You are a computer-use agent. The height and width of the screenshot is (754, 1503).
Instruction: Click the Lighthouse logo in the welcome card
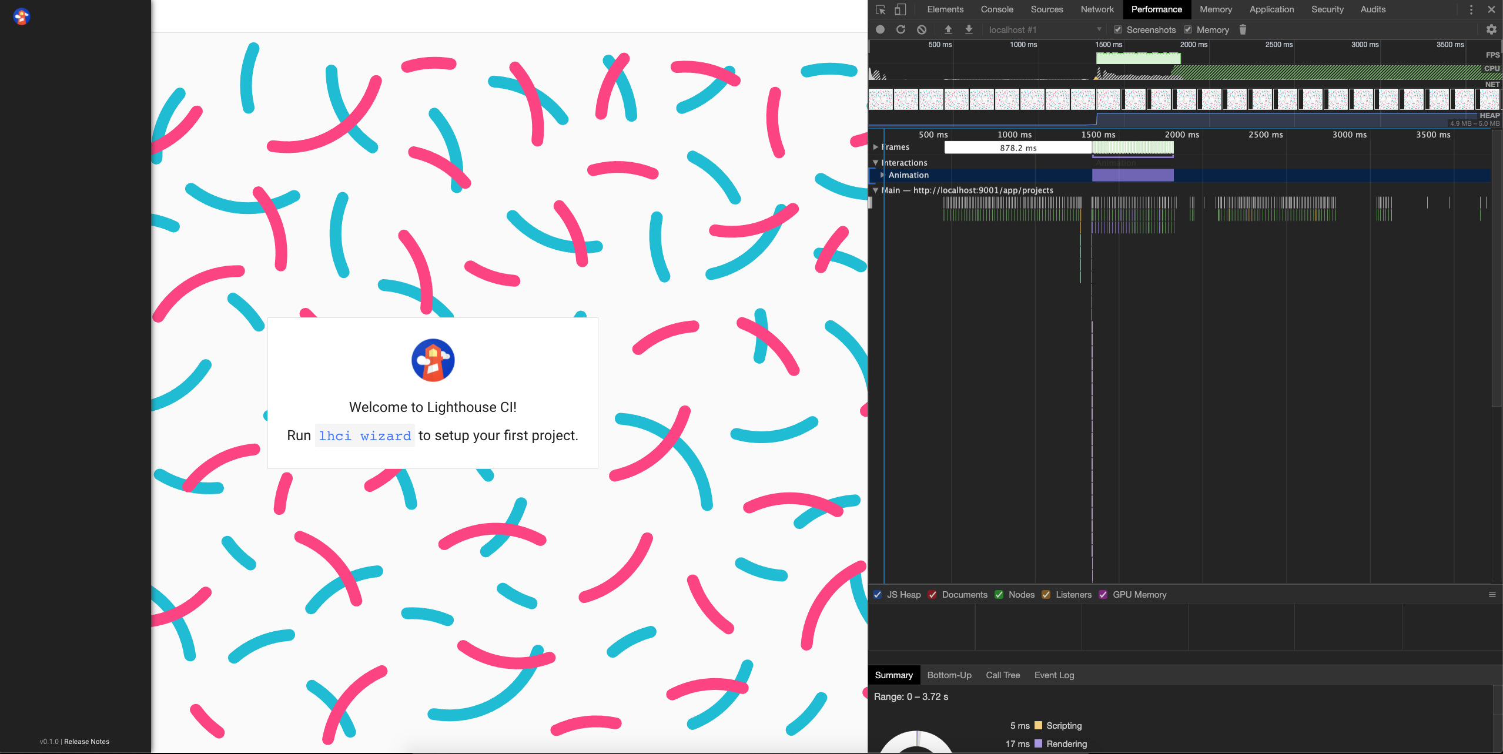click(433, 360)
